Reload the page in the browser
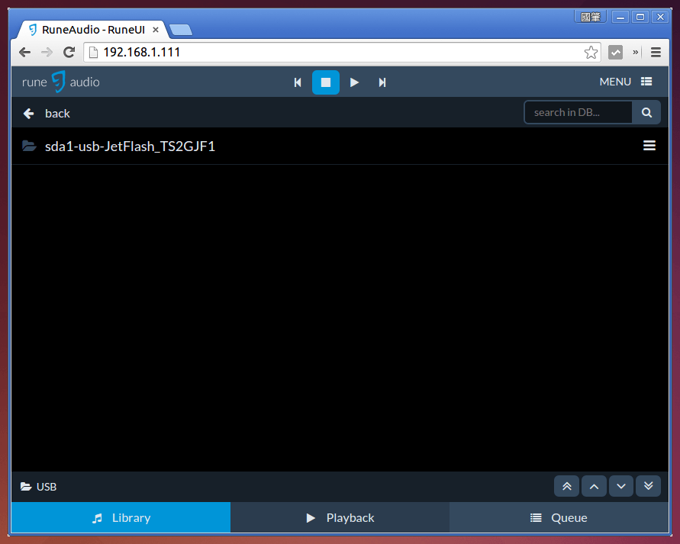The height and width of the screenshot is (544, 680). (x=69, y=53)
